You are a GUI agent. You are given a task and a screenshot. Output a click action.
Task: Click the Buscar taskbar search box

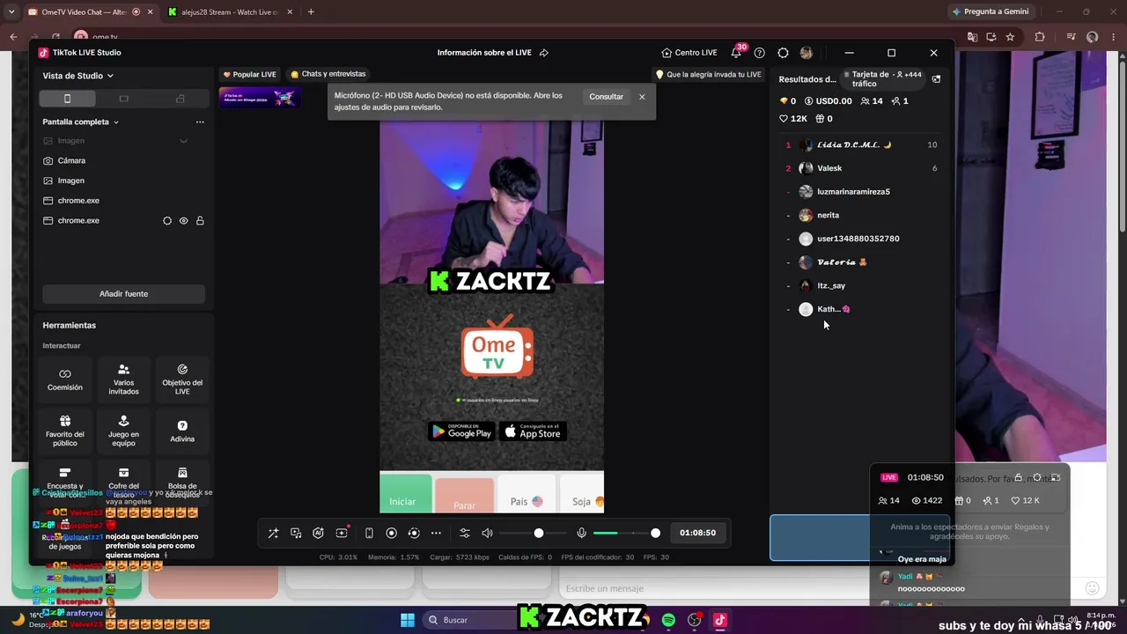coord(469,620)
